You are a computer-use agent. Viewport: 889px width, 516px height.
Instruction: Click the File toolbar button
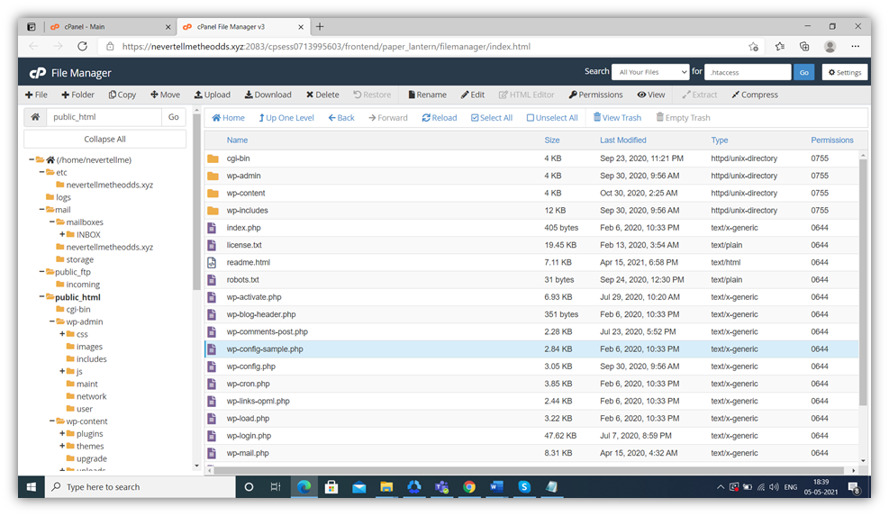36,95
